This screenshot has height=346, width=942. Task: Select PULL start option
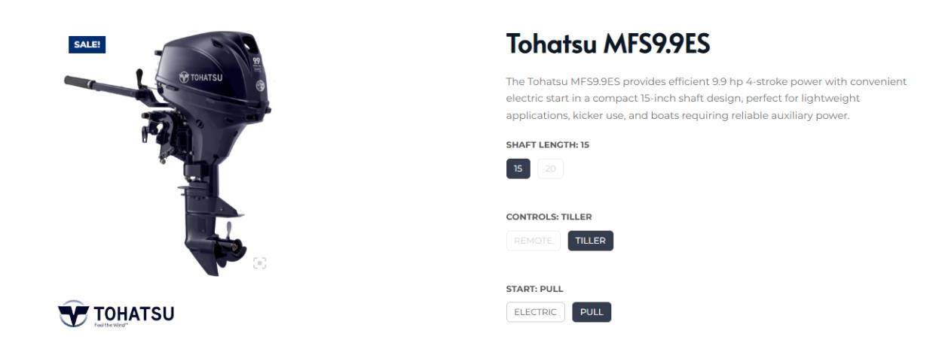592,312
